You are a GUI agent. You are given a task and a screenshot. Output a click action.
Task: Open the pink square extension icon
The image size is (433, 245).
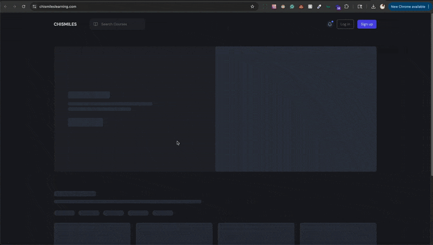[274, 6]
